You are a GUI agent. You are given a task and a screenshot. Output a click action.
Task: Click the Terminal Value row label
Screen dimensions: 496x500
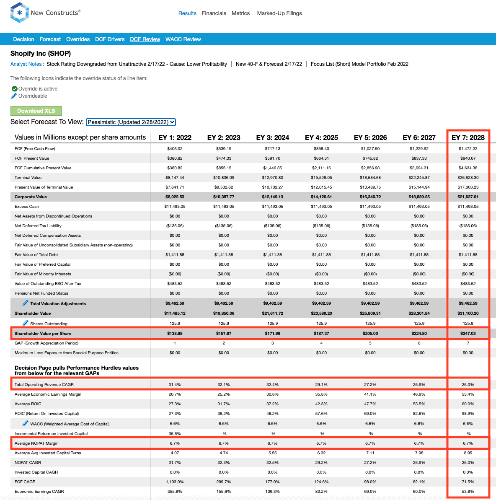[x=28, y=178]
